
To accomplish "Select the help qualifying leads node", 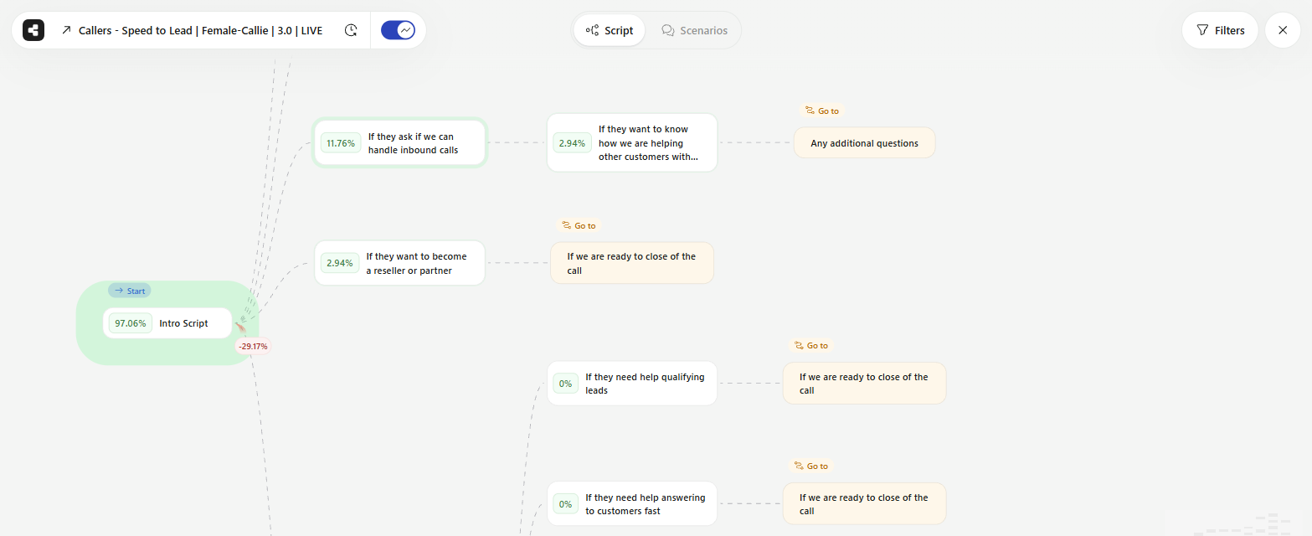I will (x=632, y=384).
